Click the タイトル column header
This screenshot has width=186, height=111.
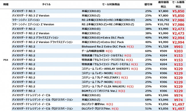coord(46,4)
